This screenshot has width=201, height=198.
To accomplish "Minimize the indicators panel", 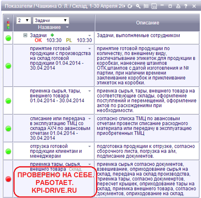I will point(162,5).
